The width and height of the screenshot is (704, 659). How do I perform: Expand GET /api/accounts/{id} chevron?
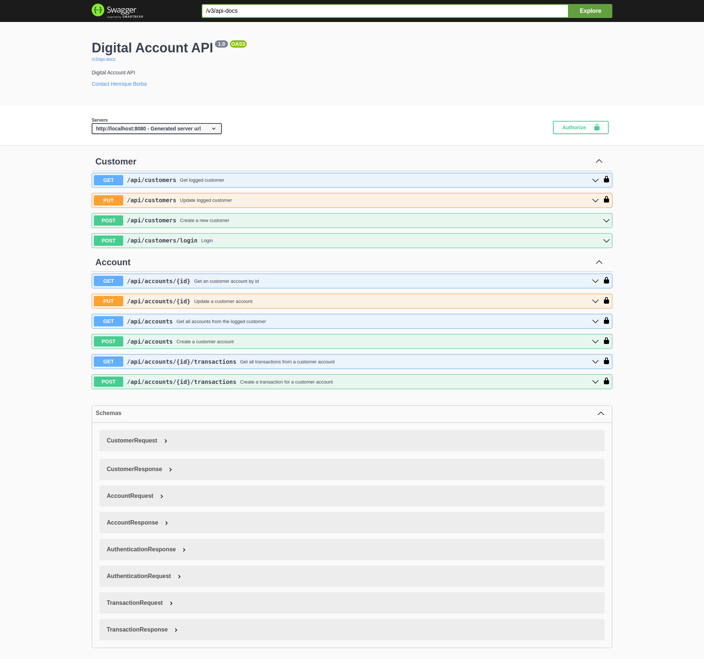[x=595, y=281]
